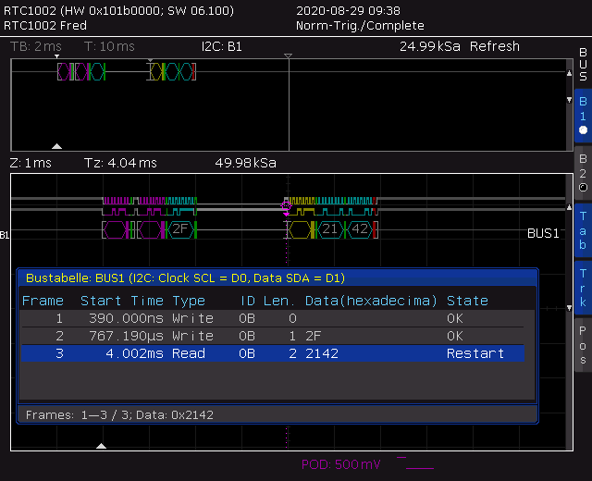Viewport: 592px width, 481px height.
Task: Click the Z: 1ms zoom scale readout
Action: tap(31, 163)
